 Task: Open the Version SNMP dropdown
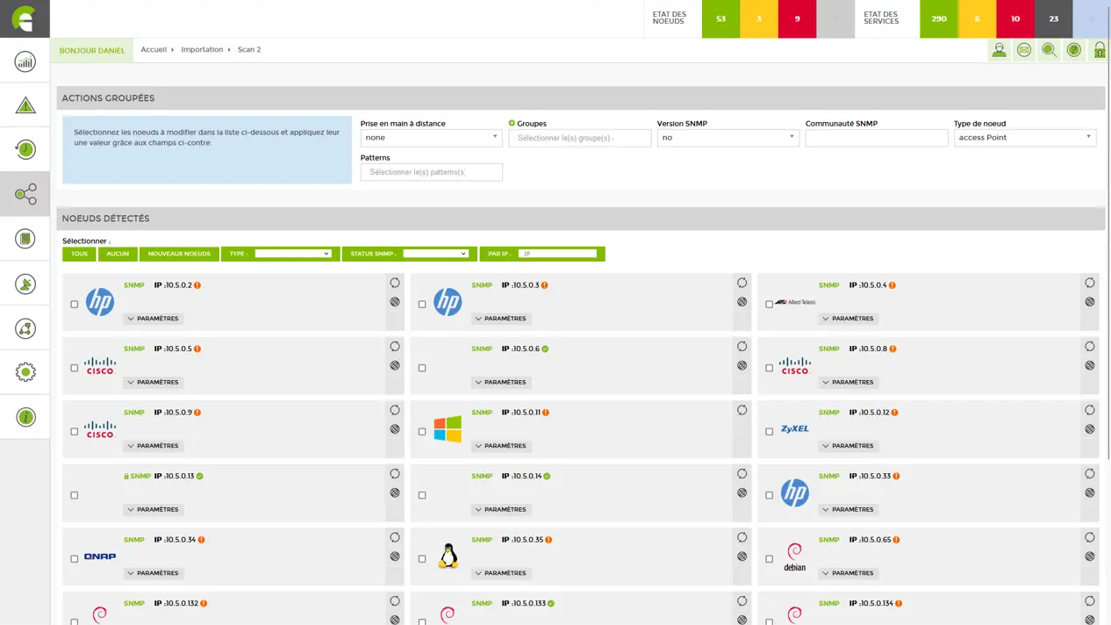728,138
